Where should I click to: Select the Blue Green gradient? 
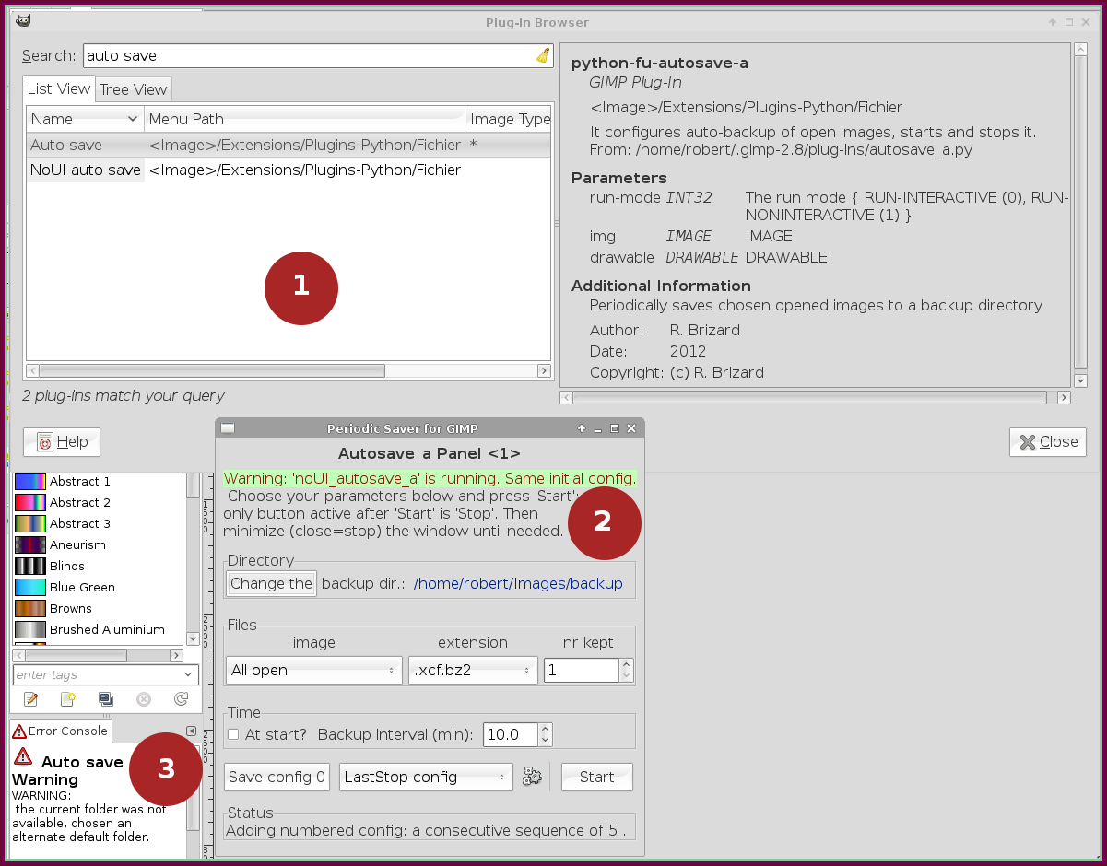tap(98, 587)
